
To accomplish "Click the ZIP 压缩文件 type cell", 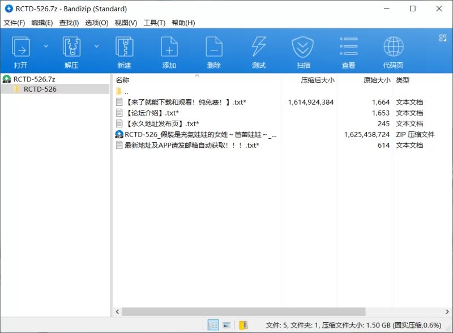I will pos(415,134).
